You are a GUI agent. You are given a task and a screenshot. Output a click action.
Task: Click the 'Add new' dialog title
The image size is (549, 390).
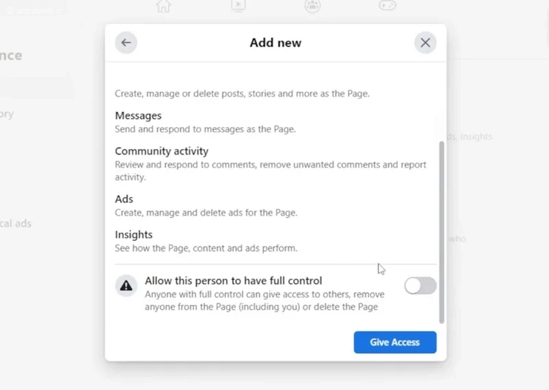click(x=275, y=43)
